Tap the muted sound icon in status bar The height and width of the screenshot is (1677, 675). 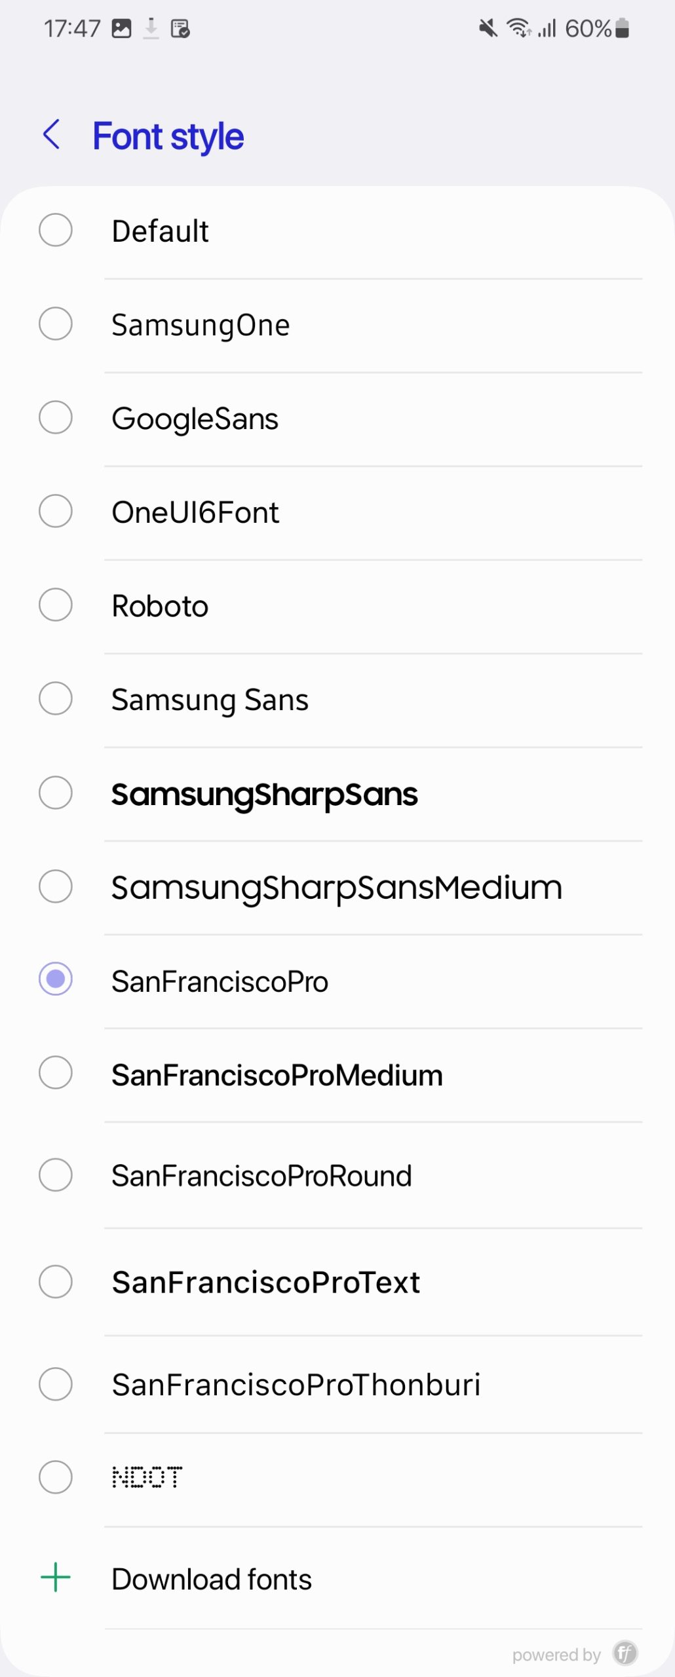(x=488, y=28)
